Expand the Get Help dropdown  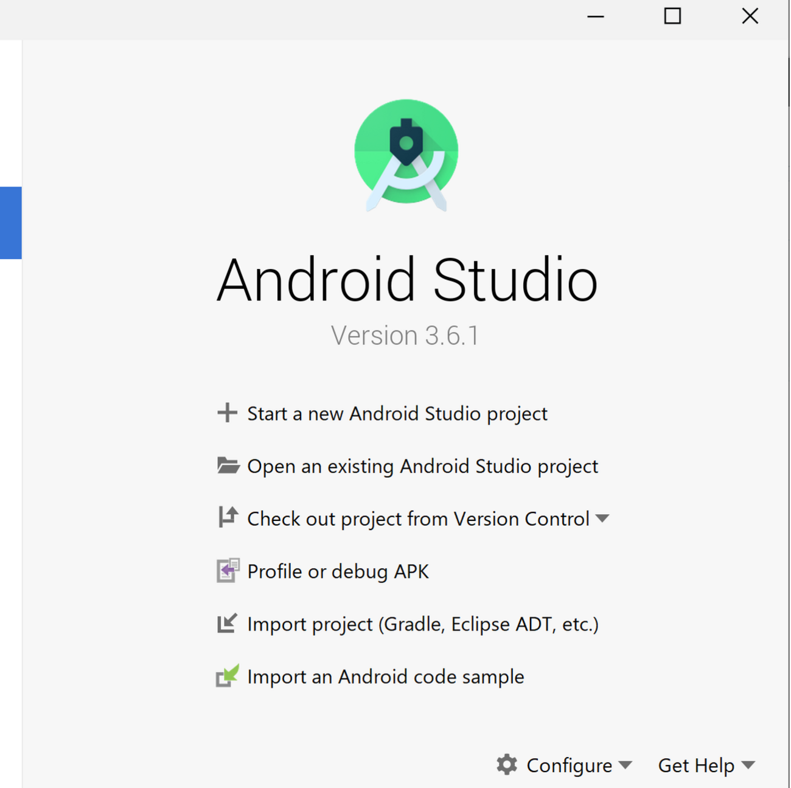pyautogui.click(x=747, y=765)
